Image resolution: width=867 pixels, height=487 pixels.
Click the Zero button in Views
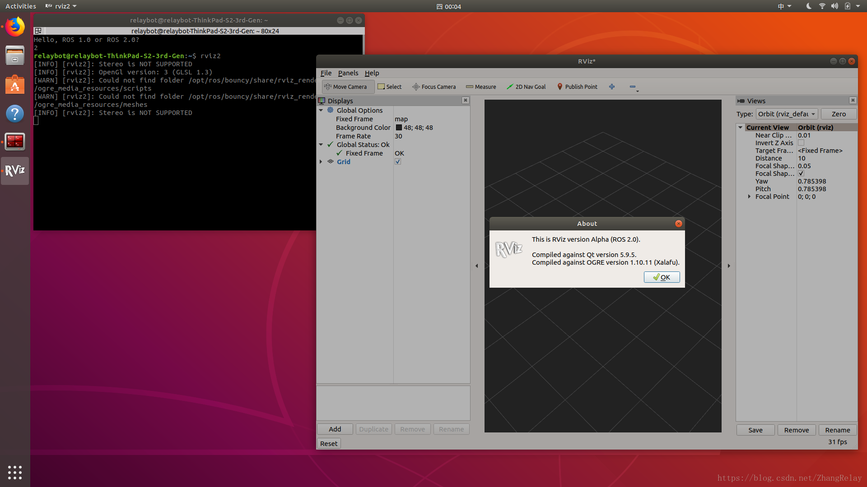point(839,114)
